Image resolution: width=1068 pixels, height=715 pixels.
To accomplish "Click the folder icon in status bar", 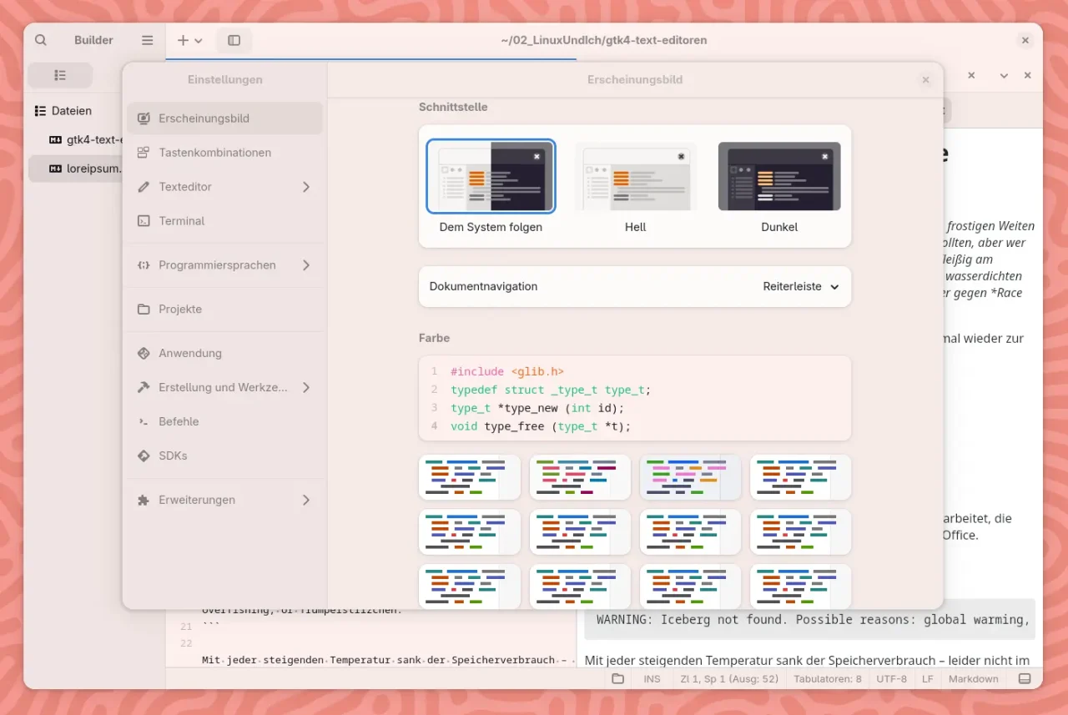I will [617, 678].
